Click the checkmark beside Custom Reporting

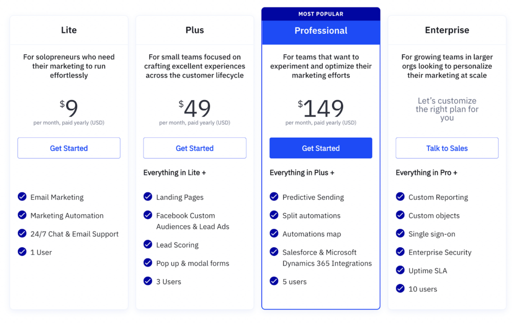(400, 197)
